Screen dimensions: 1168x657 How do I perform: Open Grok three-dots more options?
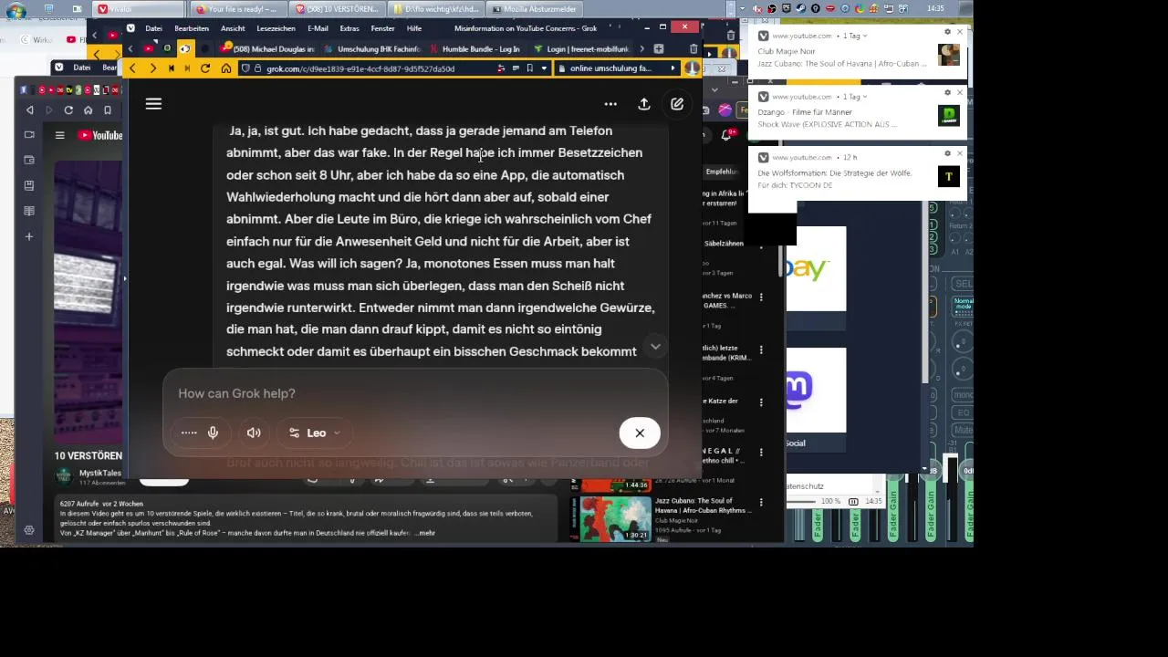click(610, 104)
